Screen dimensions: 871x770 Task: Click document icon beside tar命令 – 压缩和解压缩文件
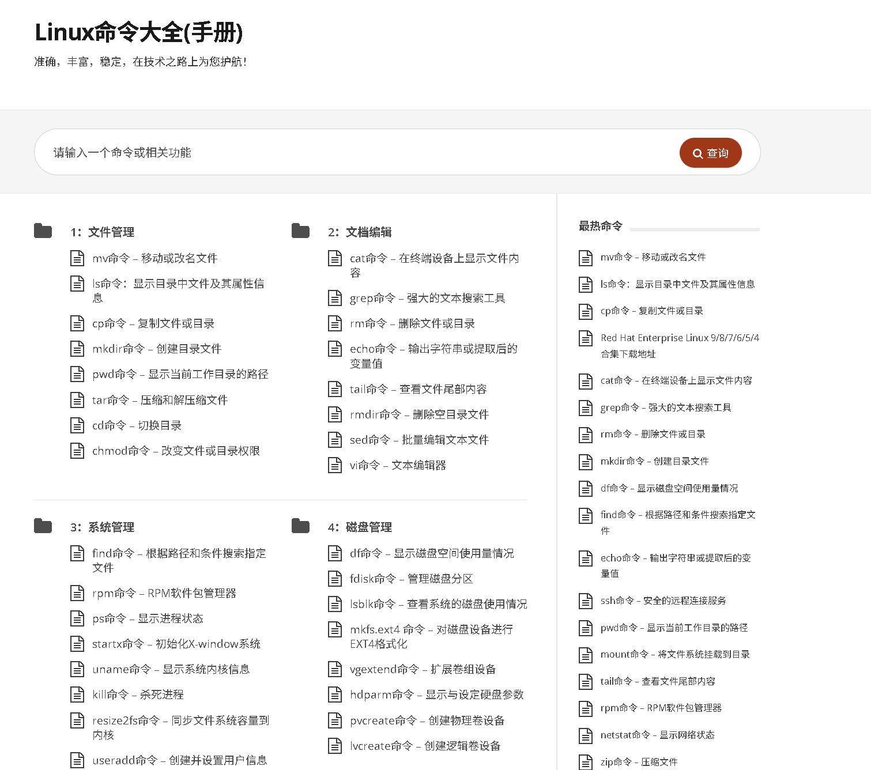(x=77, y=399)
